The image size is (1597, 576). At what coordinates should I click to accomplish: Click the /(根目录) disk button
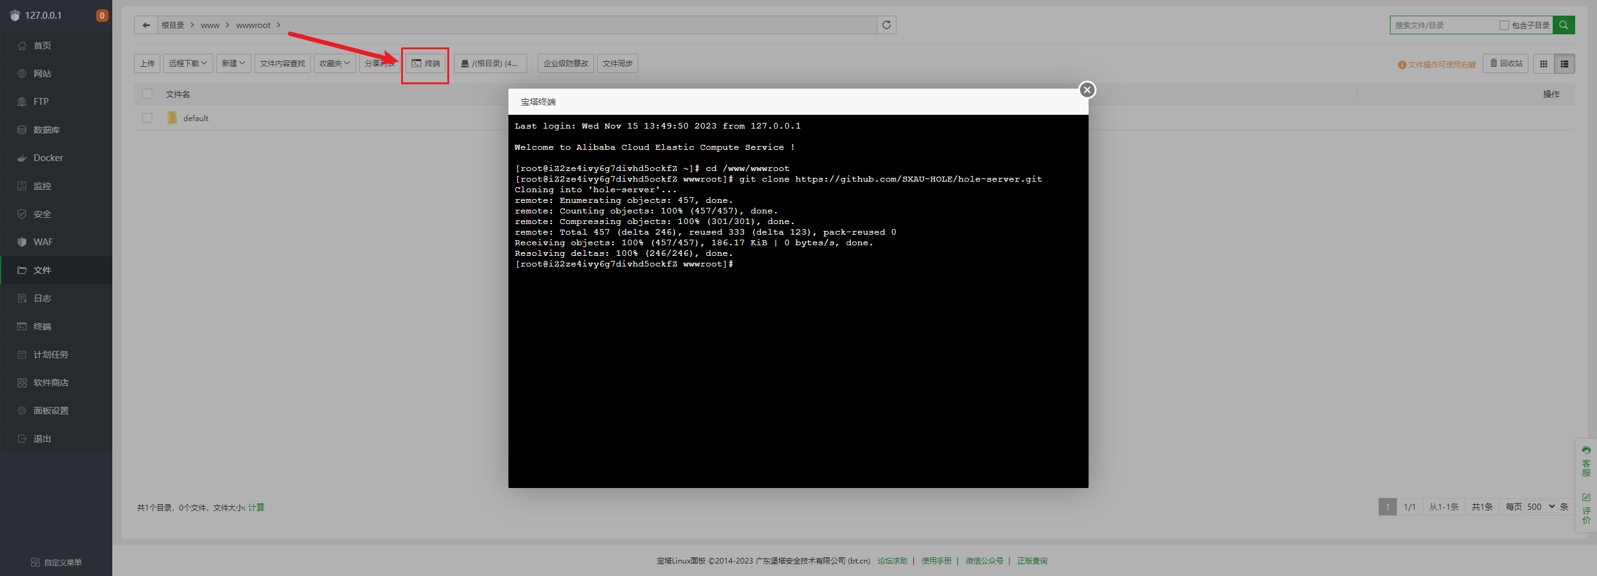[x=490, y=63]
